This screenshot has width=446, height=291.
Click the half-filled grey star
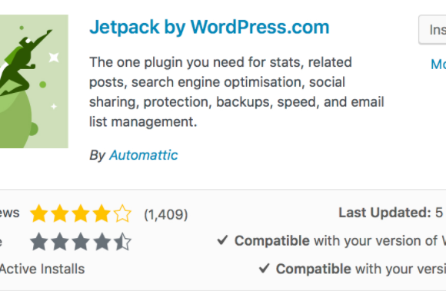coord(122,242)
